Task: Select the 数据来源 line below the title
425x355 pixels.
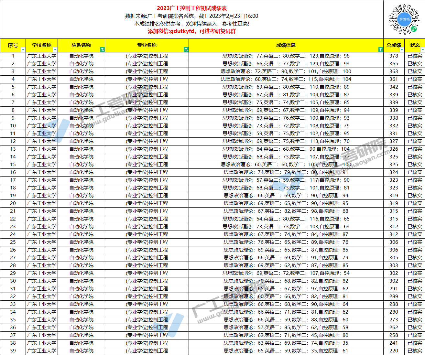Action: pos(192,16)
